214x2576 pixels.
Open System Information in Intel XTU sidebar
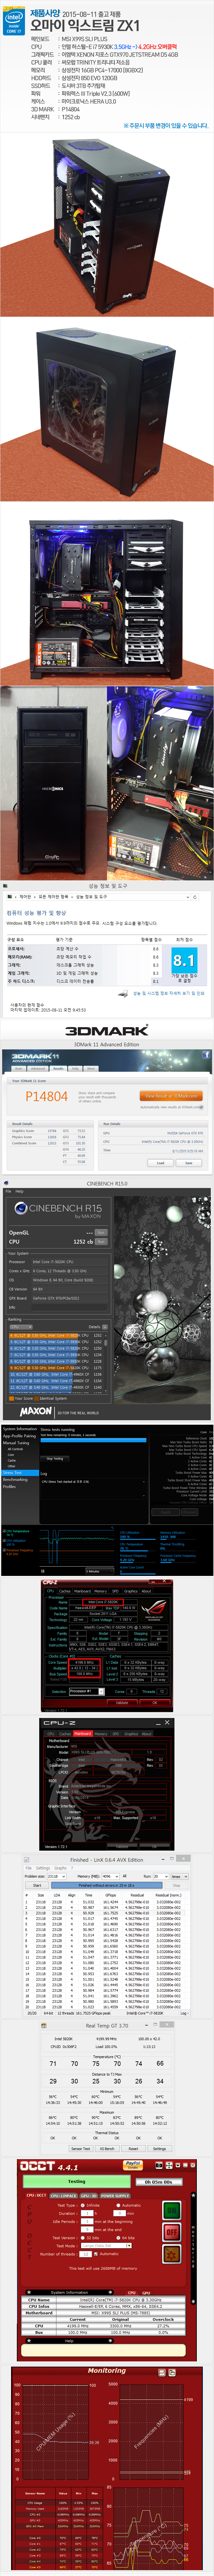[20, 1429]
